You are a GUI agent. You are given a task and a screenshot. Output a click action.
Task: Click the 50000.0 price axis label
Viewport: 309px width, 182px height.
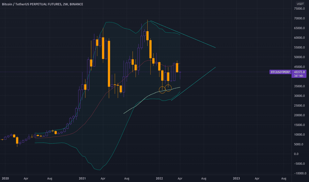click(299, 57)
